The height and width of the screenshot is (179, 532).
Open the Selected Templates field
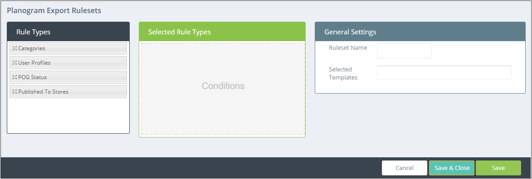point(444,72)
